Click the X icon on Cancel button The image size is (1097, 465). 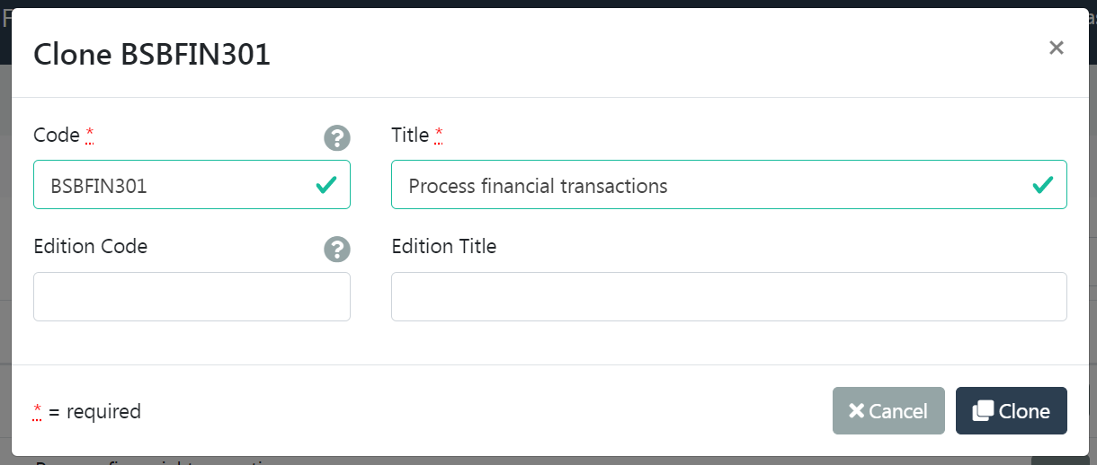(x=856, y=410)
